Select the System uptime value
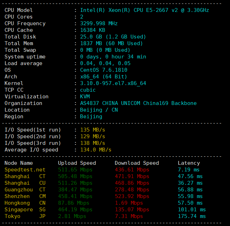Screen dimensions: 230x226 click(113, 57)
